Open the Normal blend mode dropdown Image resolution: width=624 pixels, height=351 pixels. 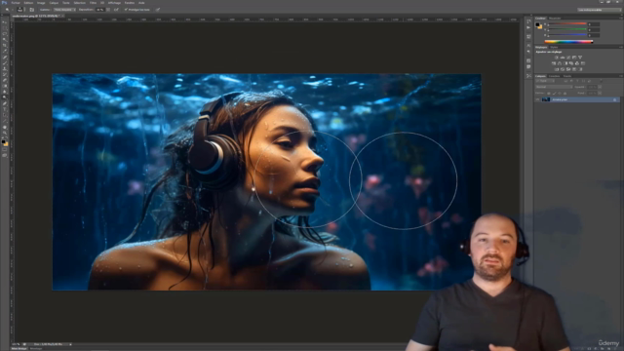pos(554,87)
